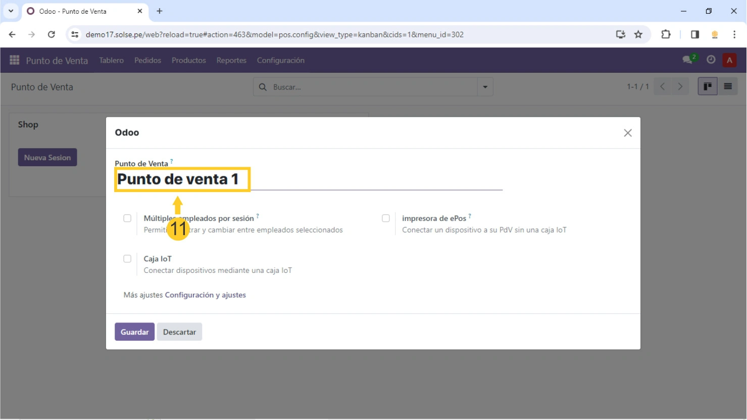747x420 pixels.
Task: Click the Guardar button
Action: (x=134, y=332)
